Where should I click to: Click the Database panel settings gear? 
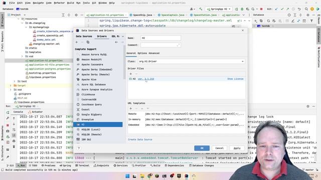coord(308,15)
